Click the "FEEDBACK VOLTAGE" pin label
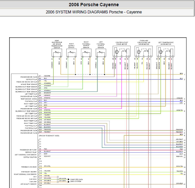The image size is (195, 188). (x=29, y=167)
